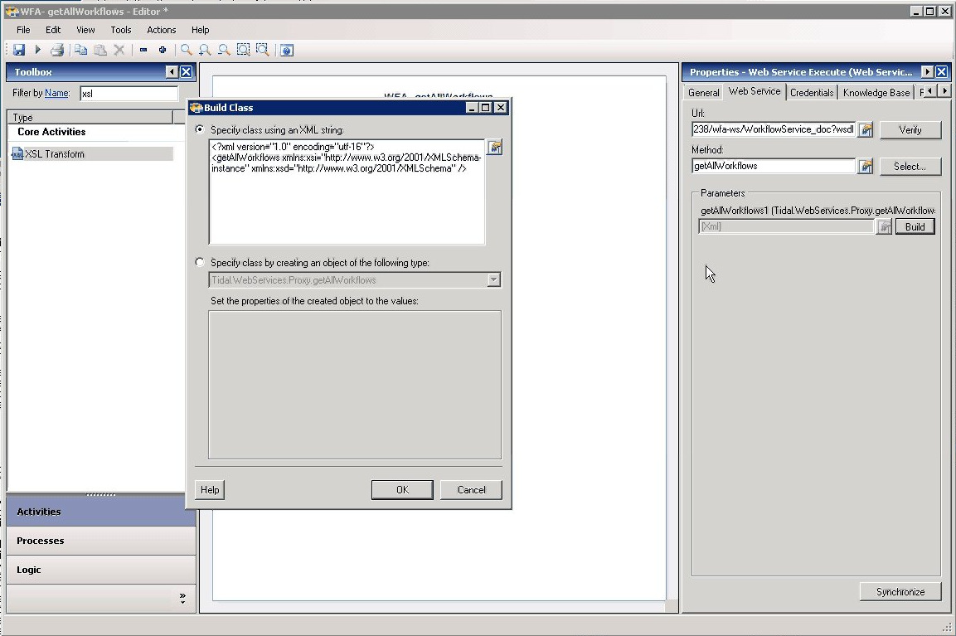956x636 pixels.
Task: Click the Delete X toolbar icon
Action: click(x=119, y=50)
